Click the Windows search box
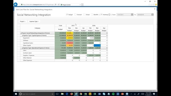The image size is (171, 96). pos(36,94)
